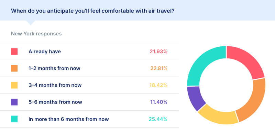Click the Already have label
Image resolution: width=275 pixels, height=133 pixels.
coord(45,52)
